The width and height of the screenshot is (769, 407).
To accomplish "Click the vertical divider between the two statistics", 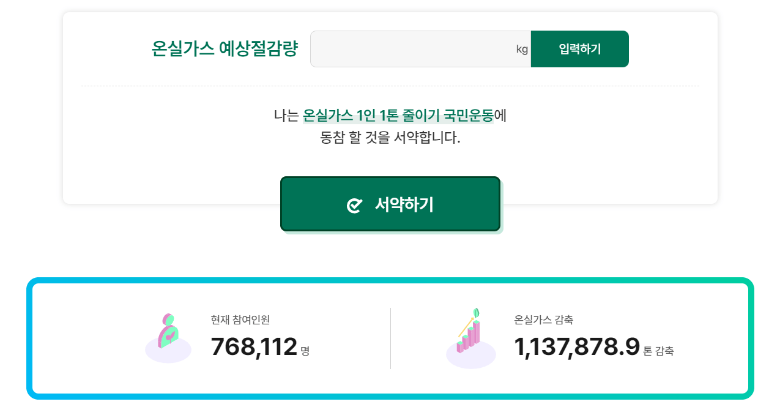I will click(390, 337).
